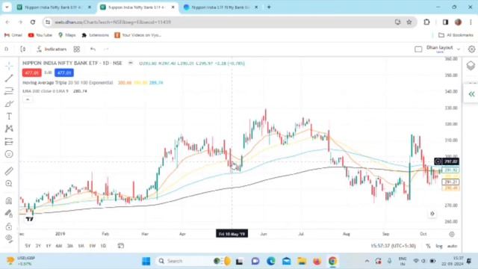The width and height of the screenshot is (478, 269).
Task: Open the go to date calendar
Action: pos(121,246)
